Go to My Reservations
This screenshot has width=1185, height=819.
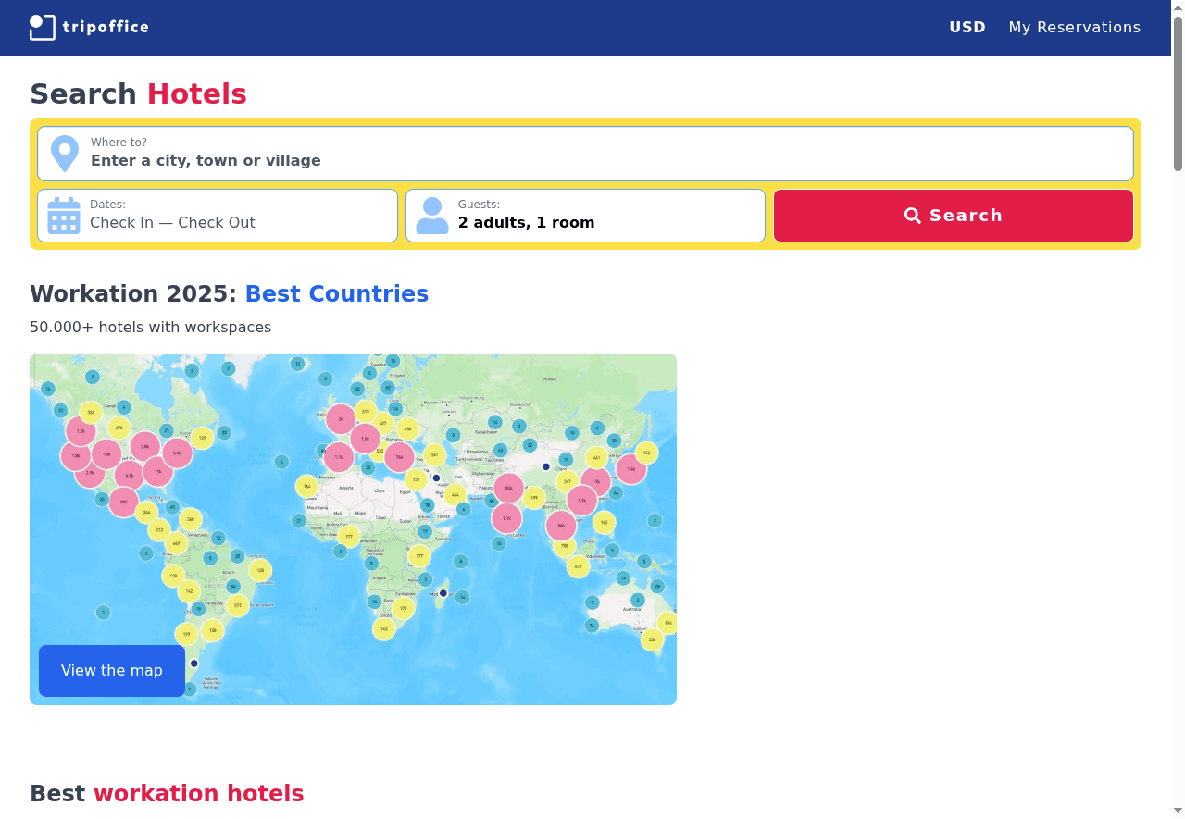coord(1074,28)
